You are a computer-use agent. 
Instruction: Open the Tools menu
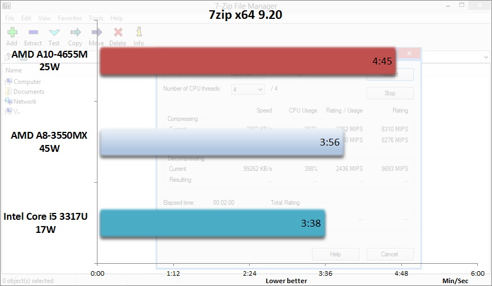(96, 18)
